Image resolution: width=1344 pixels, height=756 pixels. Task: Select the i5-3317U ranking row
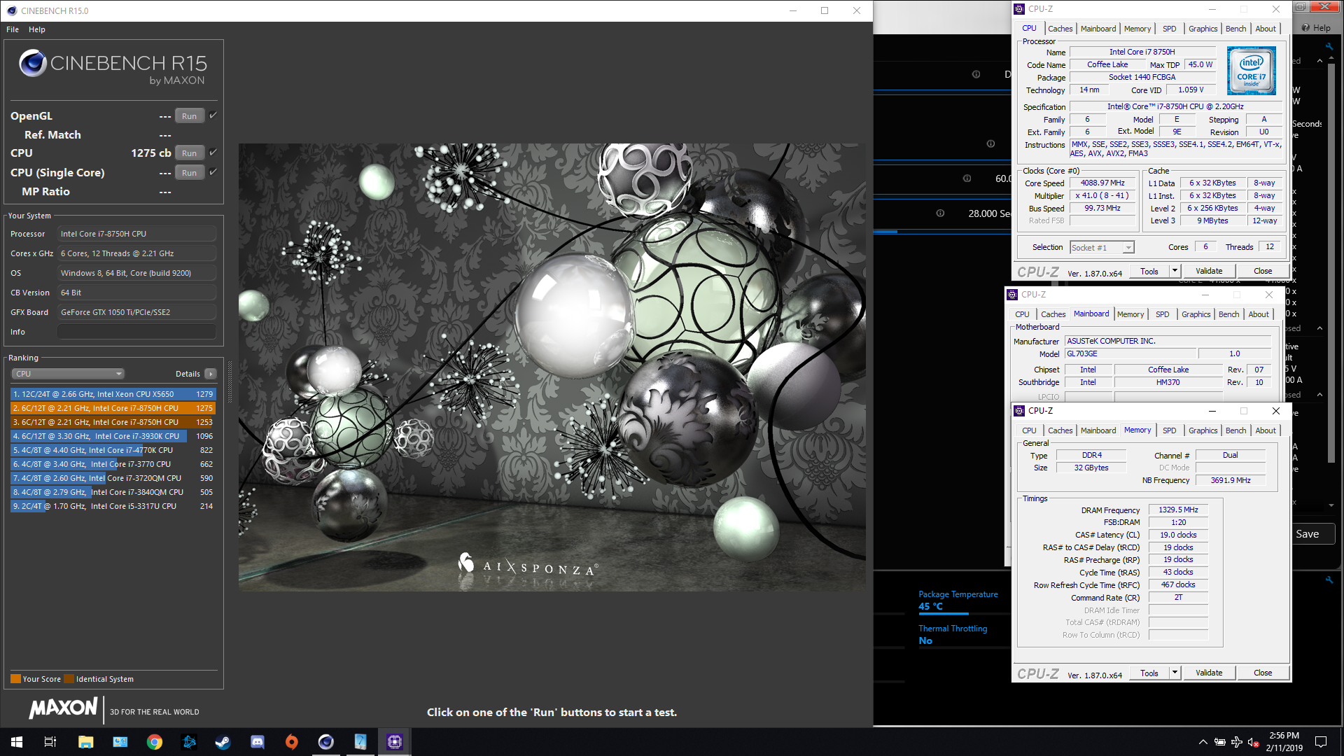pyautogui.click(x=113, y=506)
